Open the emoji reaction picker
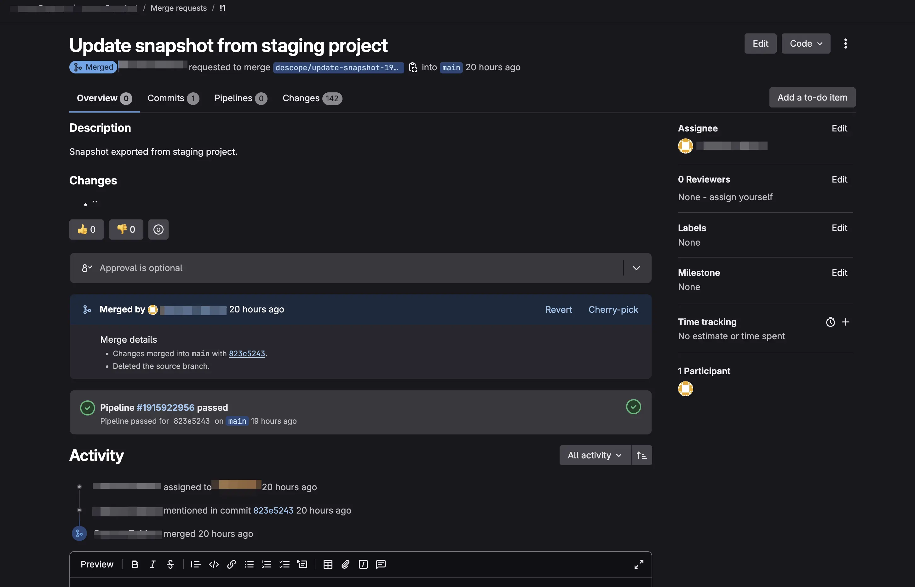 158,230
